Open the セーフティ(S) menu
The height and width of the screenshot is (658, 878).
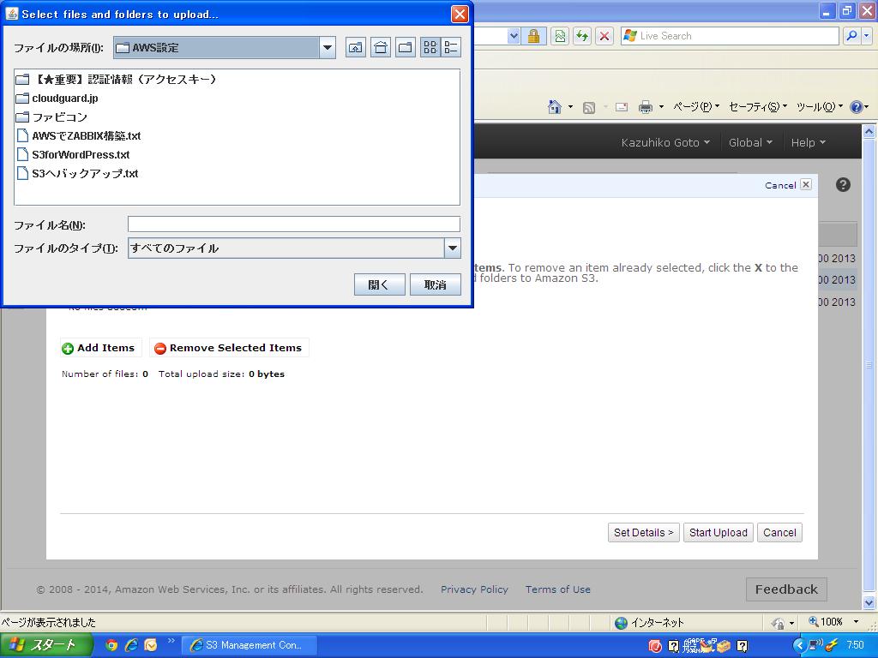pyautogui.click(x=758, y=107)
